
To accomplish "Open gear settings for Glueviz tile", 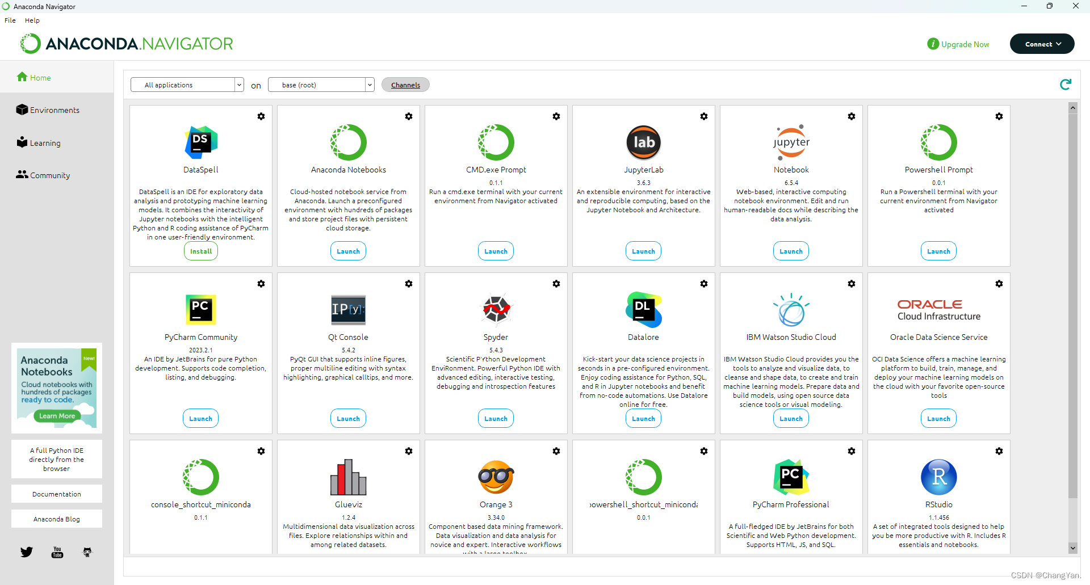I will (409, 451).
